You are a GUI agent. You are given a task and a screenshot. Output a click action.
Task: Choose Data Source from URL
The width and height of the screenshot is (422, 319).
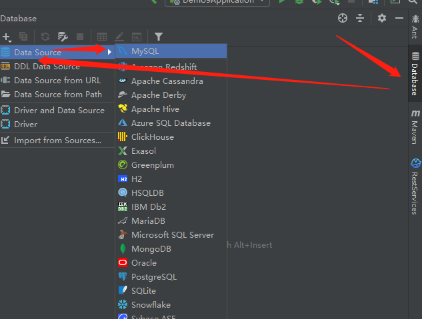coord(57,81)
